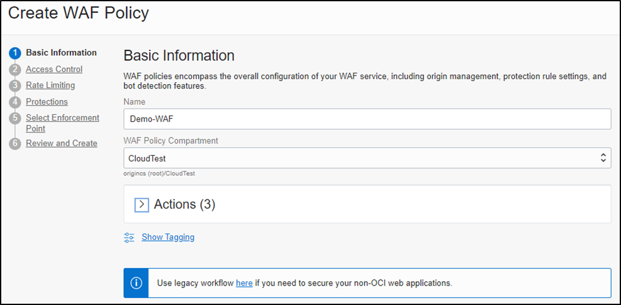Image resolution: width=621 pixels, height=305 pixels.
Task: Open the Review and Create step
Action: pyautogui.click(x=62, y=143)
